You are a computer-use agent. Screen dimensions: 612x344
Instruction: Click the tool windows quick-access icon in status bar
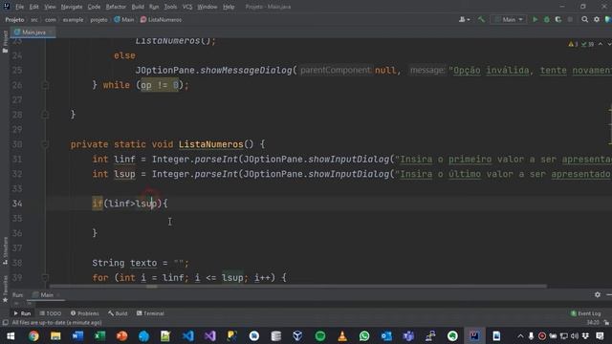(x=5, y=323)
